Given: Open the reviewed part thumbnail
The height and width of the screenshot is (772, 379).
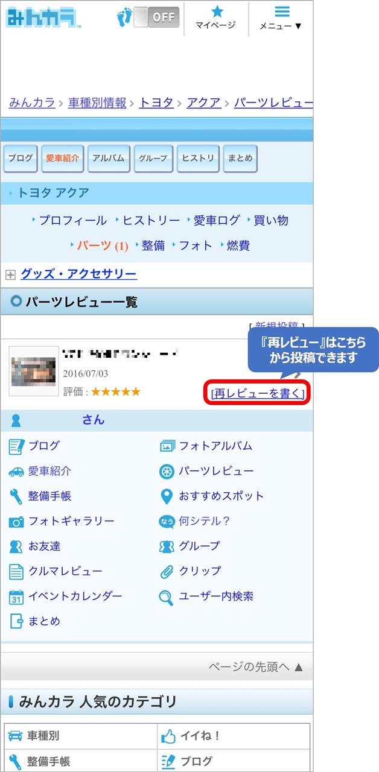Looking at the screenshot, I should click(x=33, y=371).
